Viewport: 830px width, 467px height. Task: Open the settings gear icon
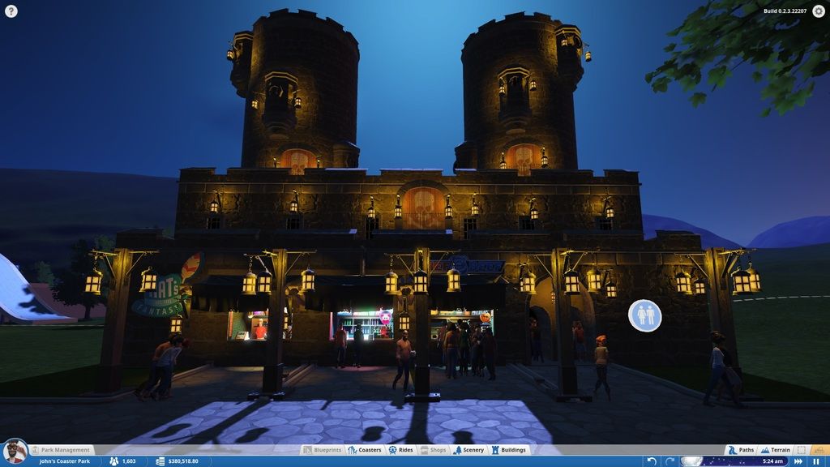click(x=819, y=11)
